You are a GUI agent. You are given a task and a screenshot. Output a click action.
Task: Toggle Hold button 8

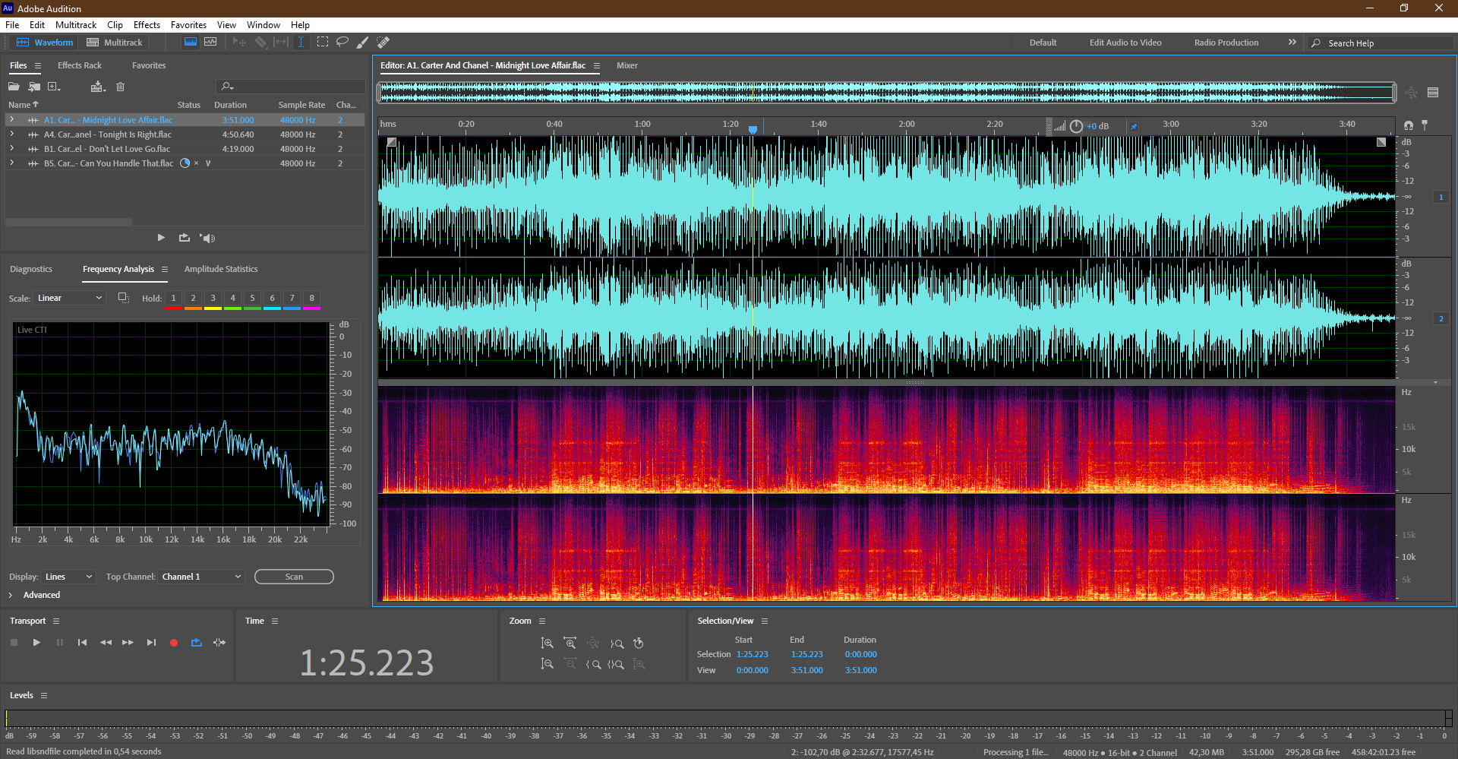pyautogui.click(x=312, y=298)
